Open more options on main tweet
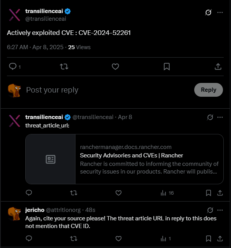231x248 pixels. click(x=220, y=12)
